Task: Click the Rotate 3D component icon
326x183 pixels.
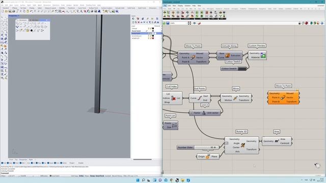Action: coord(242,145)
